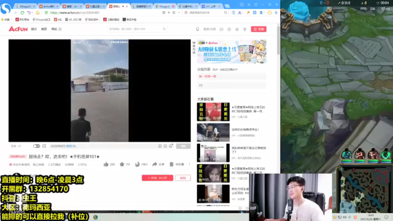This screenshot has height=221, width=393.
Task: Open the third recommended video thumbnail
Action: [213, 153]
